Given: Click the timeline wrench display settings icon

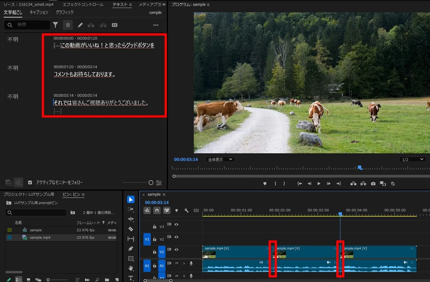Looking at the screenshot, I should pos(186,211).
